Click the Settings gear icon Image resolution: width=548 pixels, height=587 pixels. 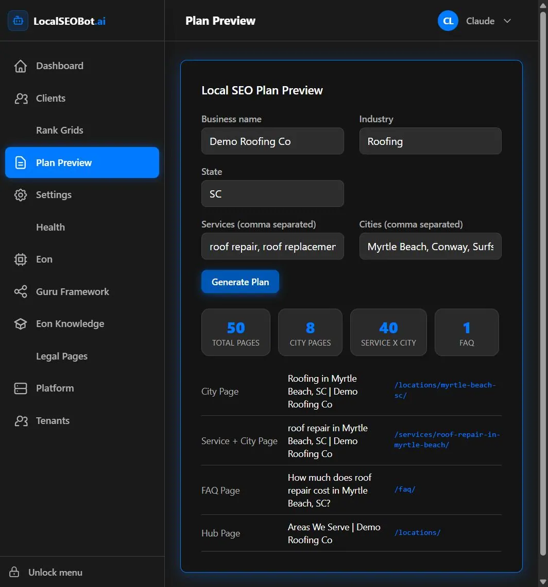pyautogui.click(x=21, y=195)
